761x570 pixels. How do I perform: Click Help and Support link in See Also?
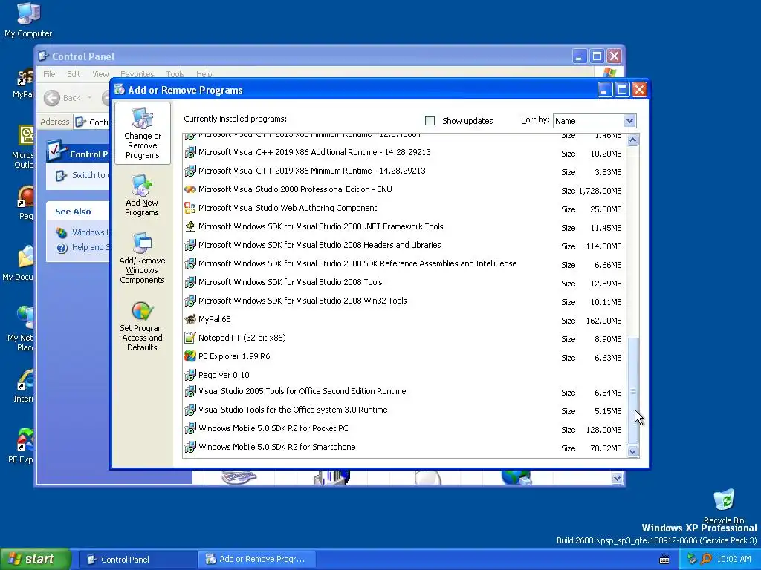[90, 248]
